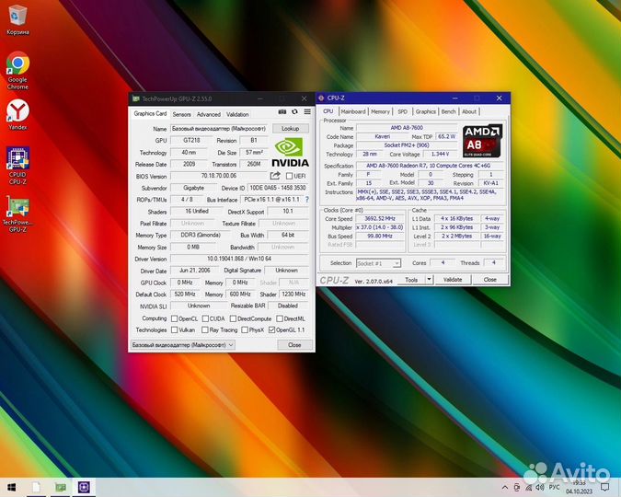
Task: Click the Device ID 10DE 0A65 value
Action: tap(278, 188)
